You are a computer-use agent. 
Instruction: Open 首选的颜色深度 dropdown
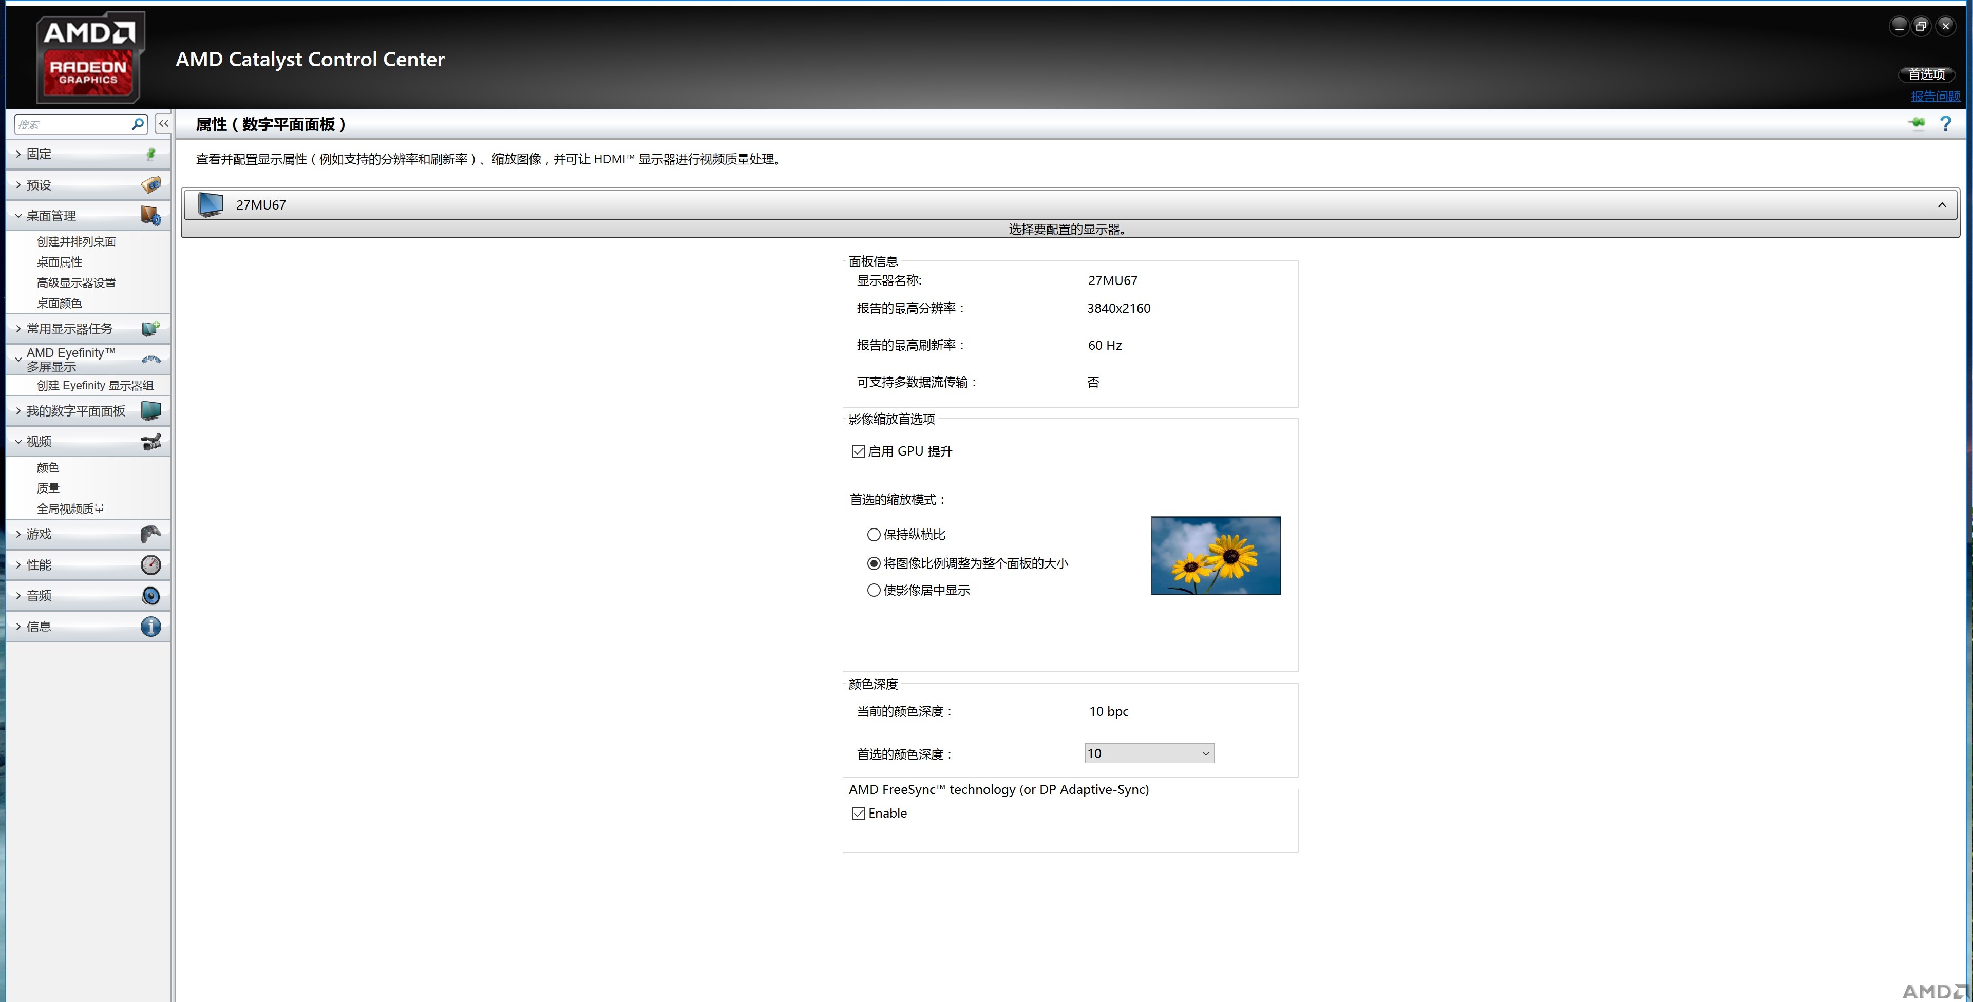click(1149, 753)
